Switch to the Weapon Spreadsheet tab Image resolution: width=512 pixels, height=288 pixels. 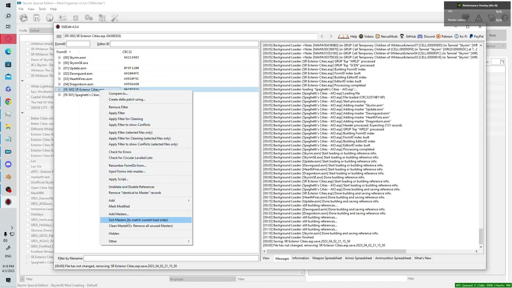click(x=327, y=258)
